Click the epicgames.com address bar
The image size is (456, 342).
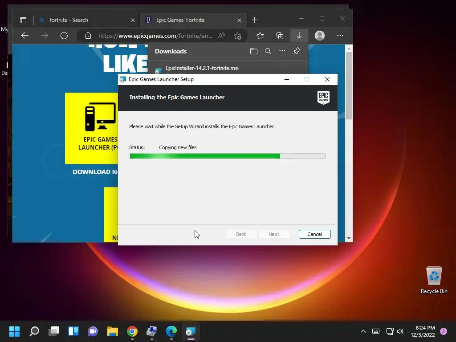point(155,36)
